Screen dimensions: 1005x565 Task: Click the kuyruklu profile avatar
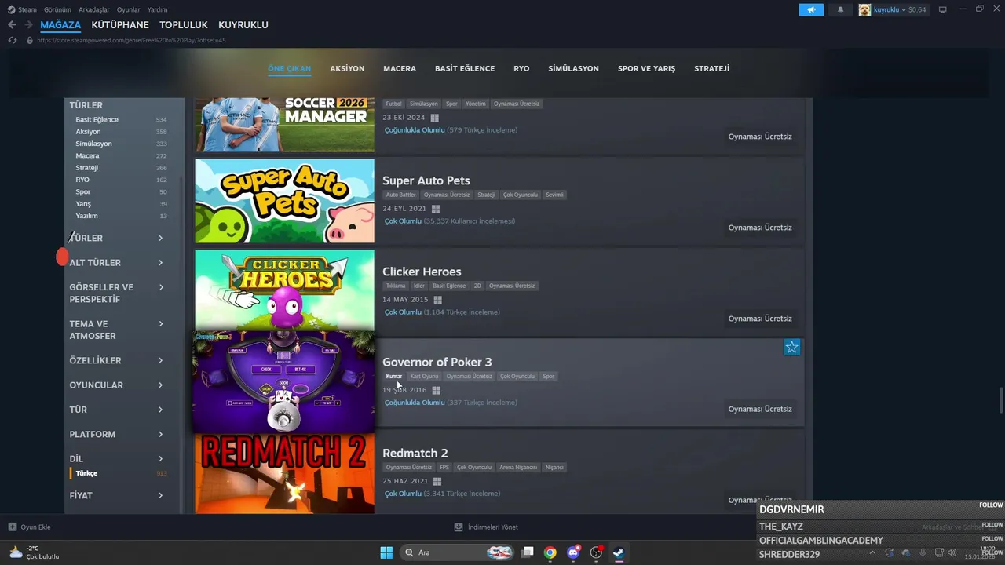(864, 9)
